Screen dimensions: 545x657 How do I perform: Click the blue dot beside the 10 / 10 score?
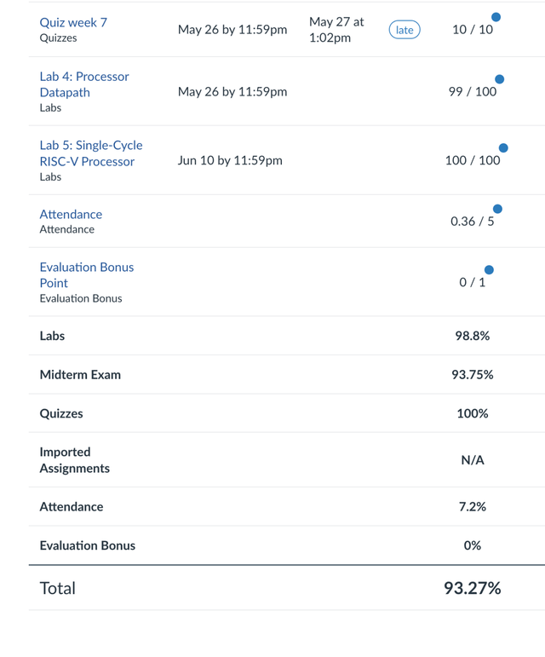[x=496, y=17]
